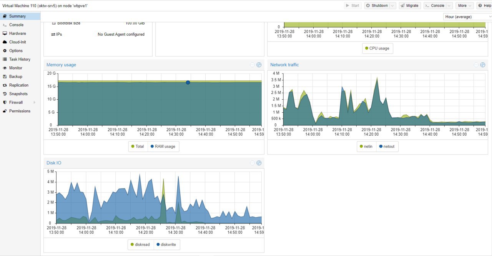The image size is (492, 256).
Task: Click 'No Guest Agent configured' text
Action: tap(121, 34)
